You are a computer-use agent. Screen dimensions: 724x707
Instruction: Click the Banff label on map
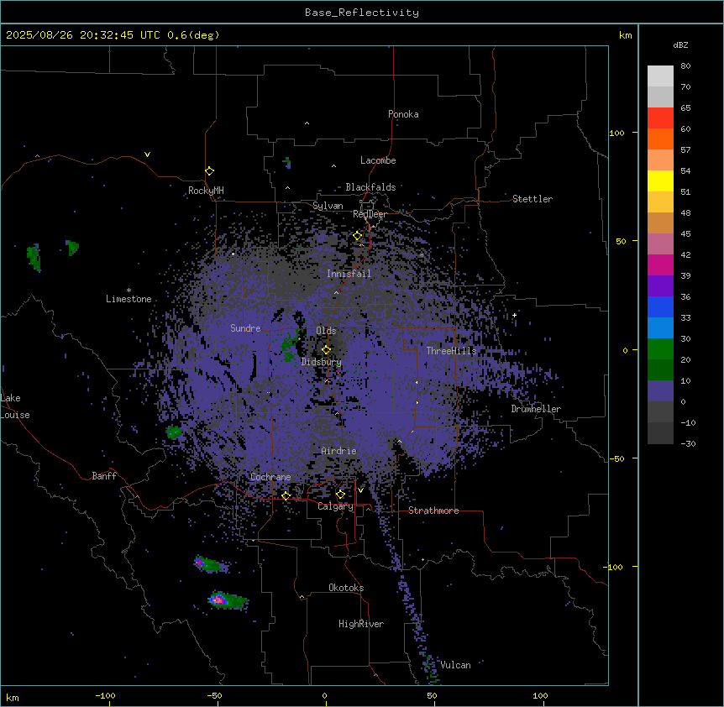(104, 476)
